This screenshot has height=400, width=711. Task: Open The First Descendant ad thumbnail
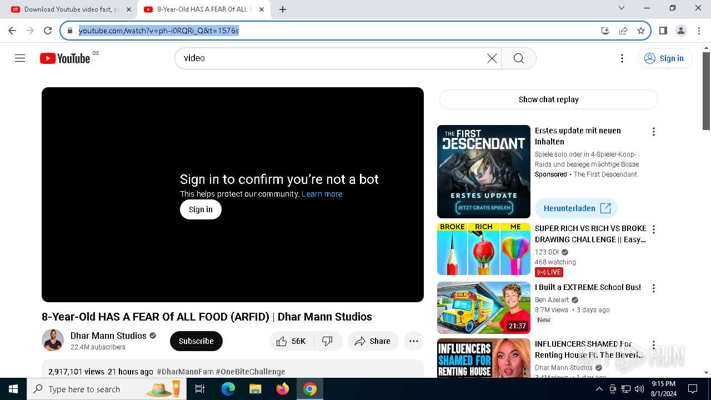(484, 172)
